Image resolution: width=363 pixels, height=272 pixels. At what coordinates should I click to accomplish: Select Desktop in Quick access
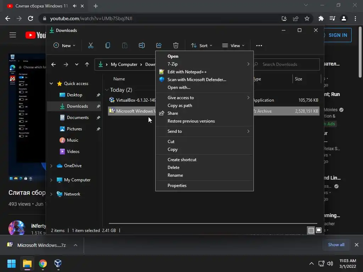tap(74, 95)
